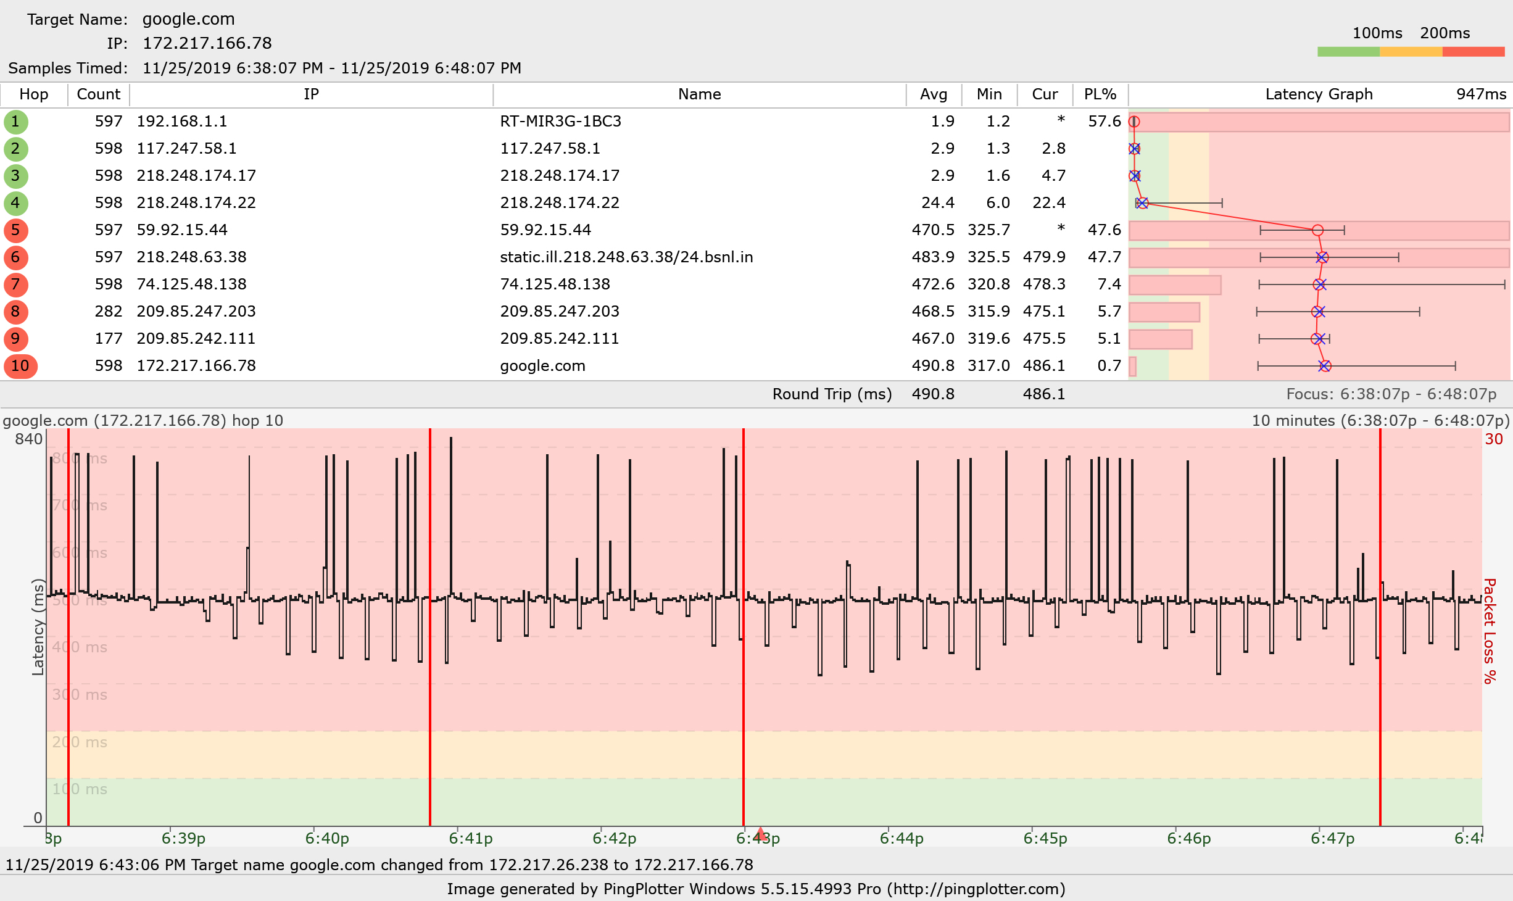Click the Avg column header

point(933,94)
